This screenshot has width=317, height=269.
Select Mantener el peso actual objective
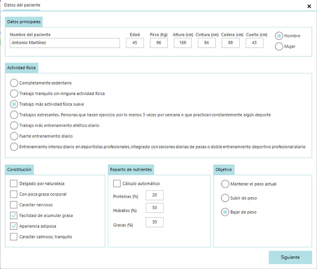(x=225, y=184)
